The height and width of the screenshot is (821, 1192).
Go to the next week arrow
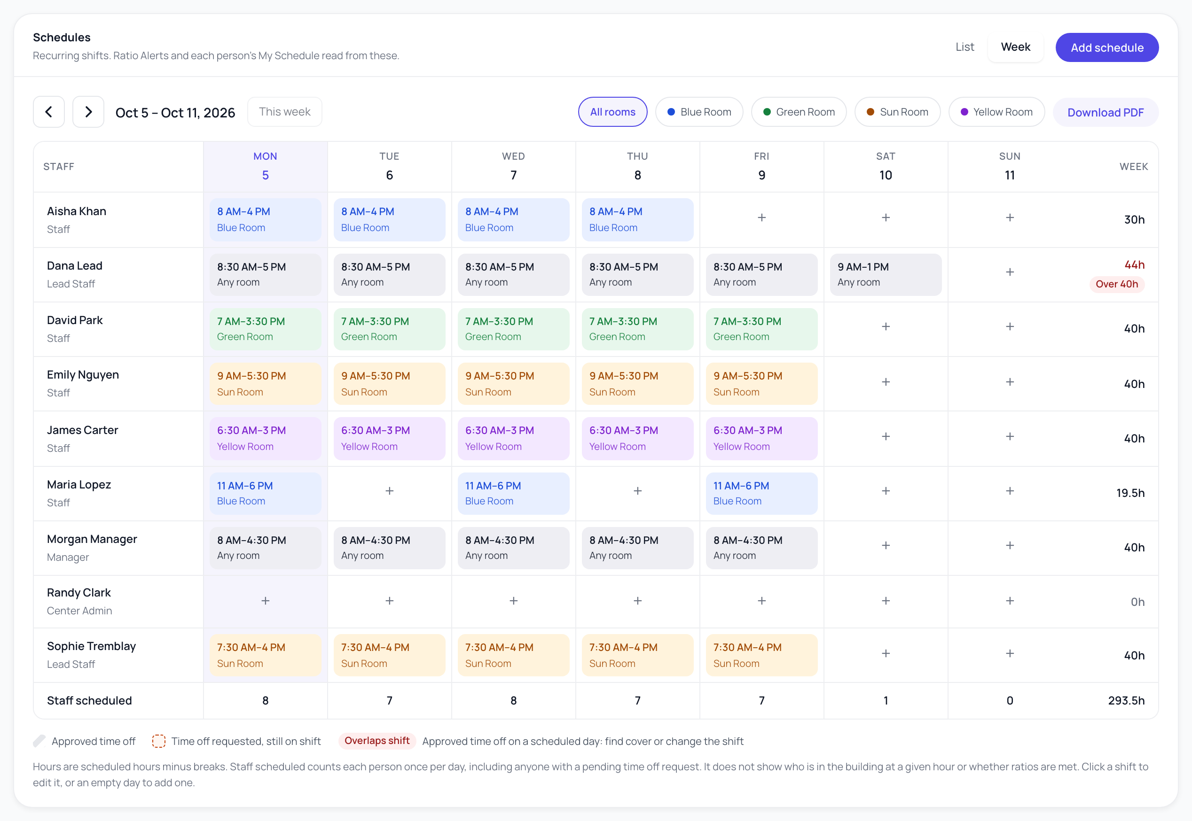coord(88,112)
